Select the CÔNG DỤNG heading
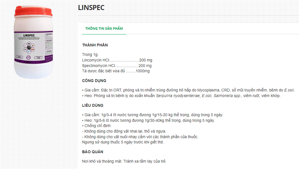Screen dimensions: 299x169 (x=94, y=81)
